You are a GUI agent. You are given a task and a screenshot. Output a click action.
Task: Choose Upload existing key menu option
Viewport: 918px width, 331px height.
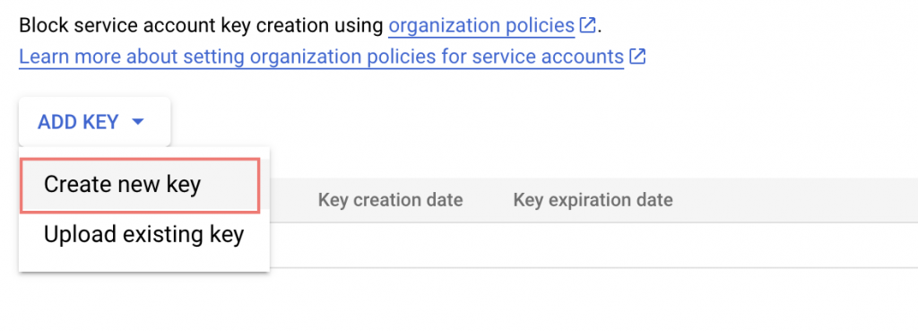pos(144,235)
